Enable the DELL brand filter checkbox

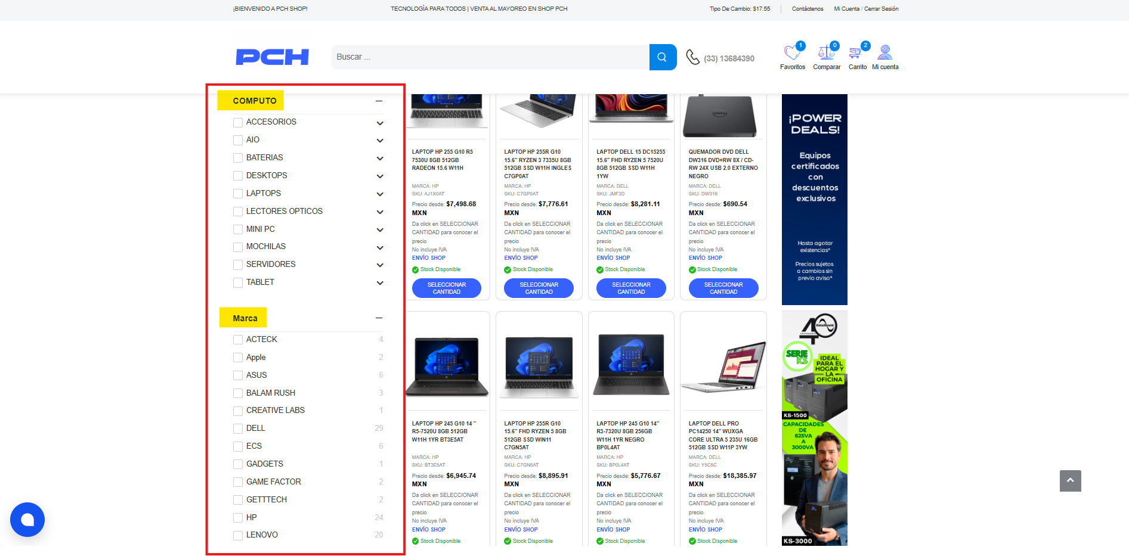[x=238, y=428]
